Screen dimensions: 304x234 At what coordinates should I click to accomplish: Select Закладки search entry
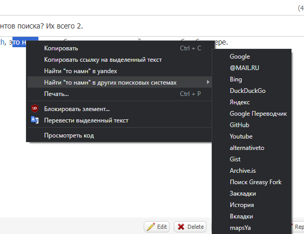tap(252, 194)
